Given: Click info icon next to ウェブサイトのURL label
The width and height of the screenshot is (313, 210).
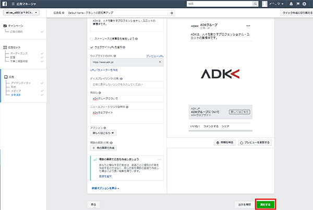Looking at the screenshot, I should tap(115, 56).
